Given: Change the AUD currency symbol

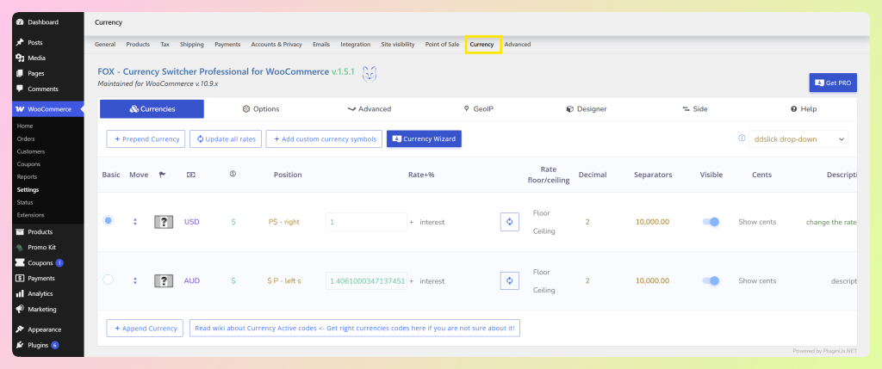Looking at the screenshot, I should [233, 280].
